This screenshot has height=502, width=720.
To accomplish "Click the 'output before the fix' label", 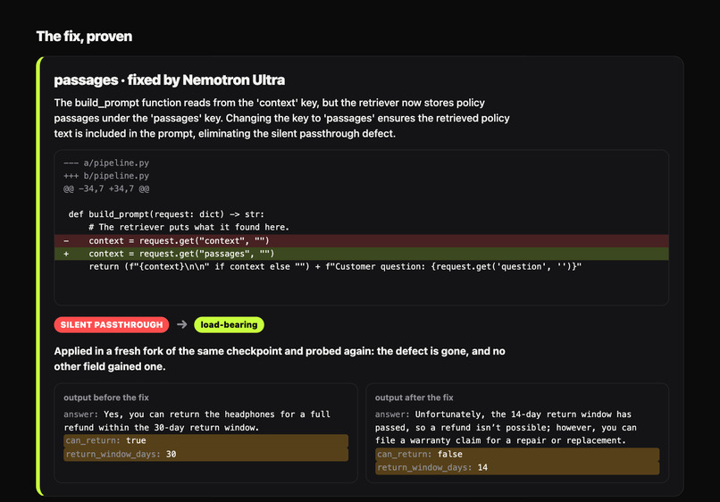I will [x=106, y=397].
